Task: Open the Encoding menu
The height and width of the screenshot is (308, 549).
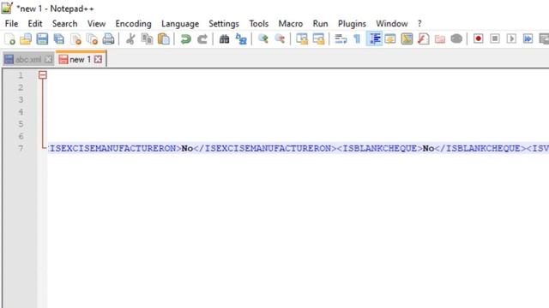Action: (134, 24)
